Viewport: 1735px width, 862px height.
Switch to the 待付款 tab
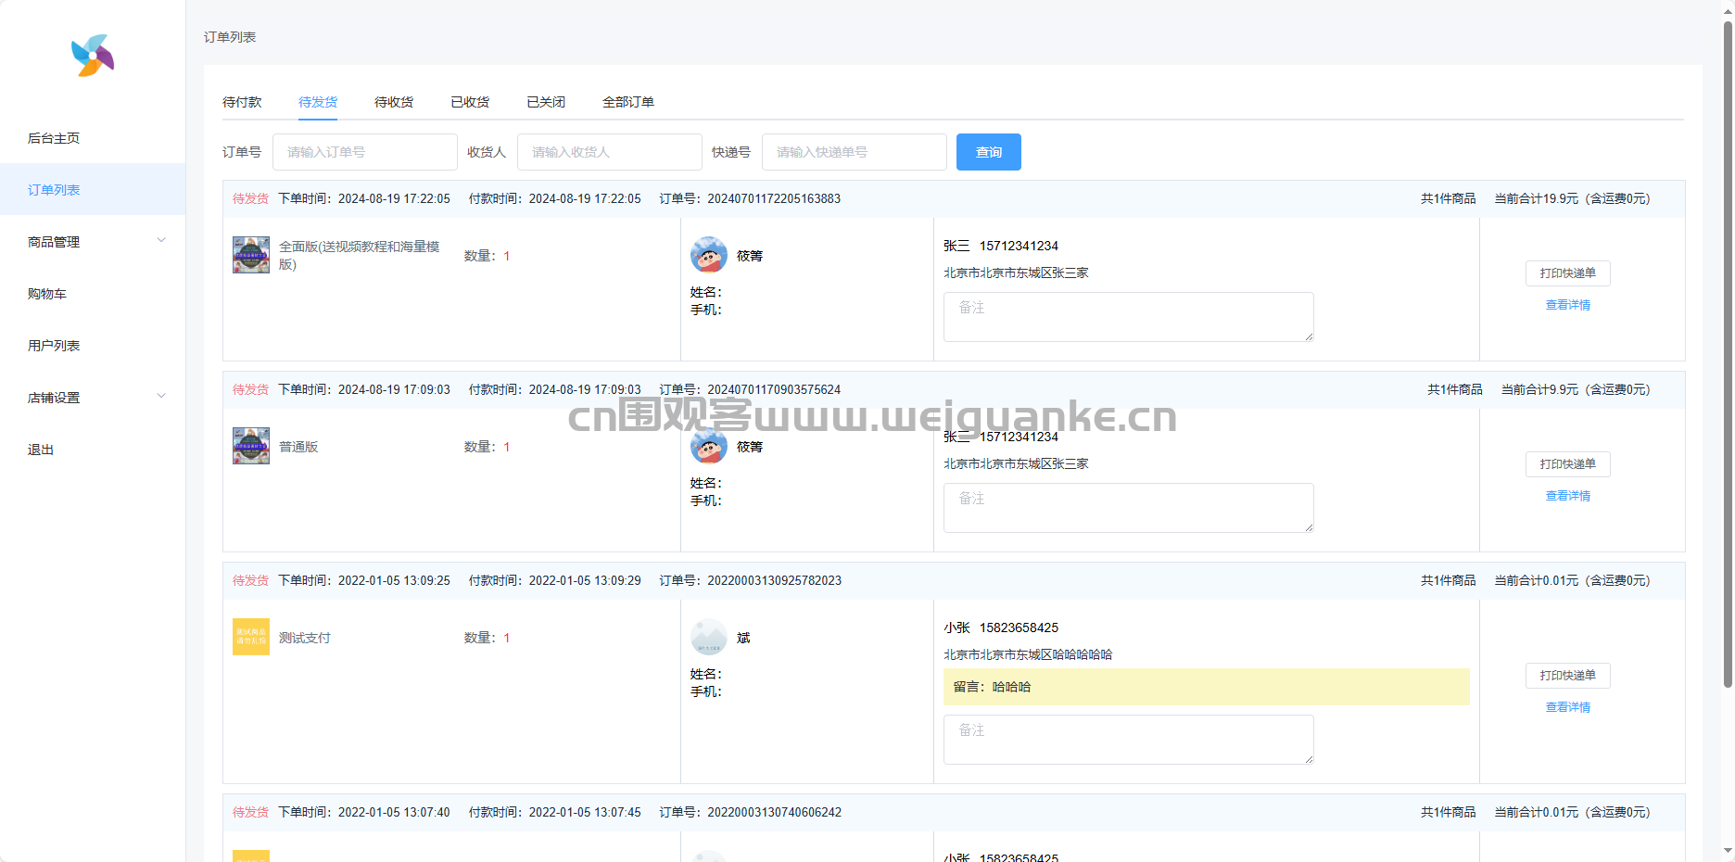click(242, 102)
